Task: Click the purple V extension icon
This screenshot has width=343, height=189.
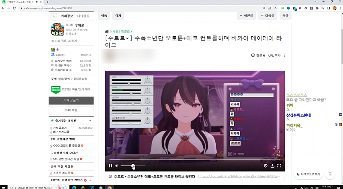Action: click(x=300, y=8)
